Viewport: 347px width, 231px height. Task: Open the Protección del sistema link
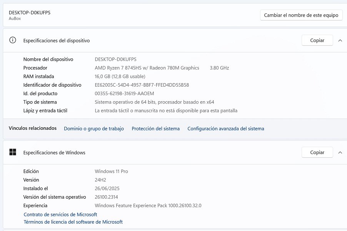point(155,129)
